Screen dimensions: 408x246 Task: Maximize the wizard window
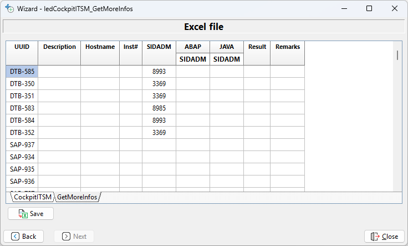(x=369, y=9)
